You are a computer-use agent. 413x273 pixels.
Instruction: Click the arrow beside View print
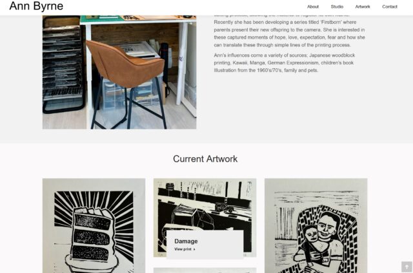coord(194,249)
